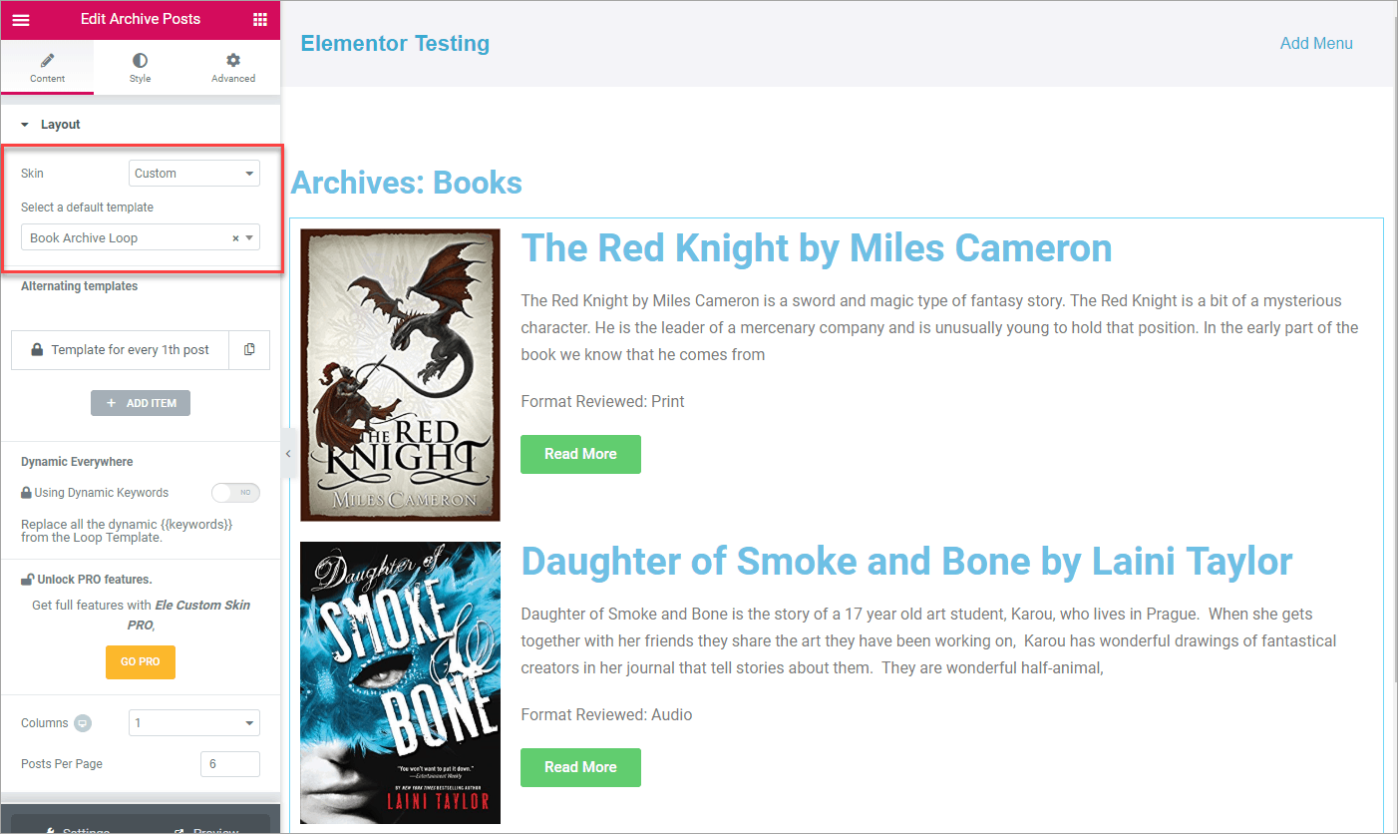Toggle Using Dynamic Keywords switch
Image resolution: width=1398 pixels, height=834 pixels.
235,493
